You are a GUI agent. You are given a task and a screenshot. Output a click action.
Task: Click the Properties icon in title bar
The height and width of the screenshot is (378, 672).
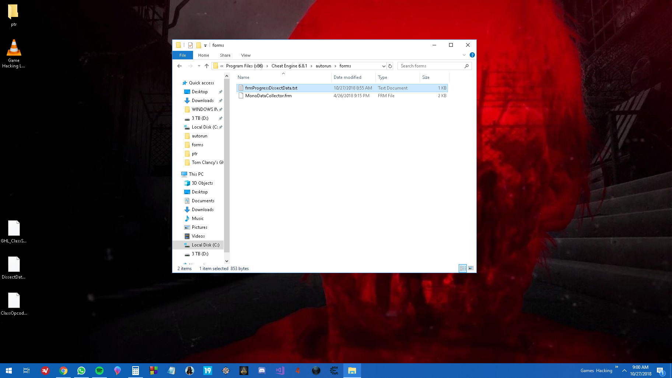click(190, 45)
